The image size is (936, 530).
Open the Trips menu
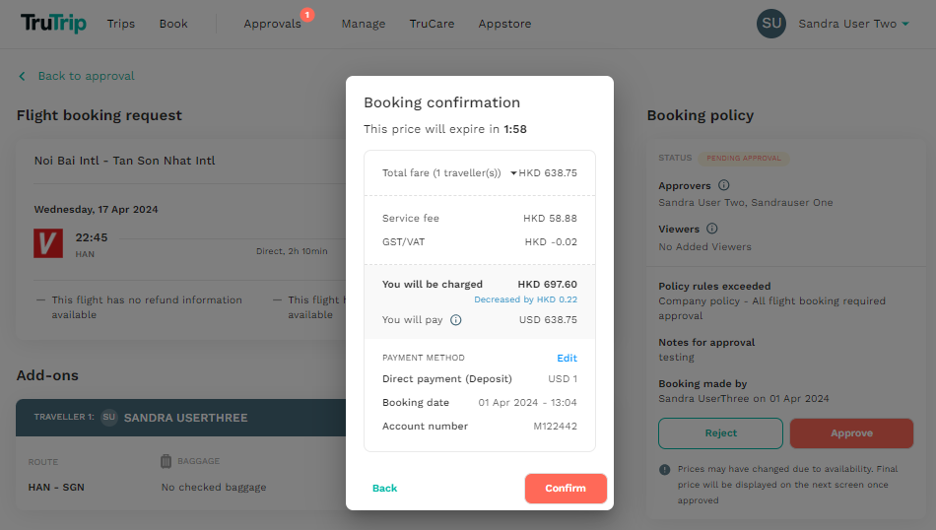(121, 24)
